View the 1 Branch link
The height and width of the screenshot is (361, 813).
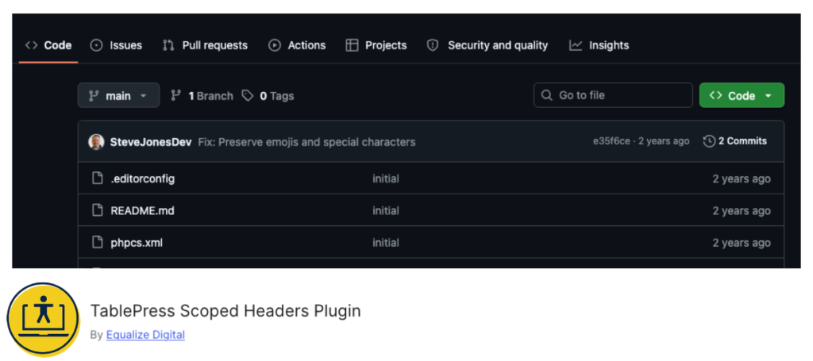point(202,96)
